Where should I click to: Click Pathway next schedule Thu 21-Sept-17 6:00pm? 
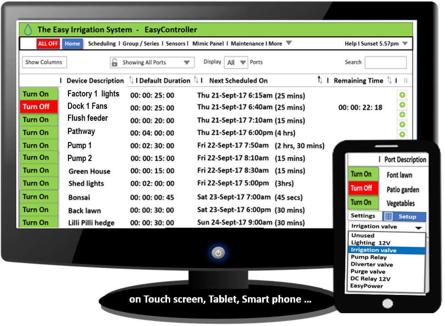click(x=235, y=133)
